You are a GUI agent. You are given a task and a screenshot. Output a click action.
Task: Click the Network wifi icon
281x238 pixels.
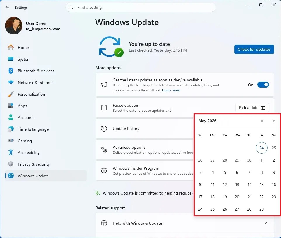click(11, 83)
